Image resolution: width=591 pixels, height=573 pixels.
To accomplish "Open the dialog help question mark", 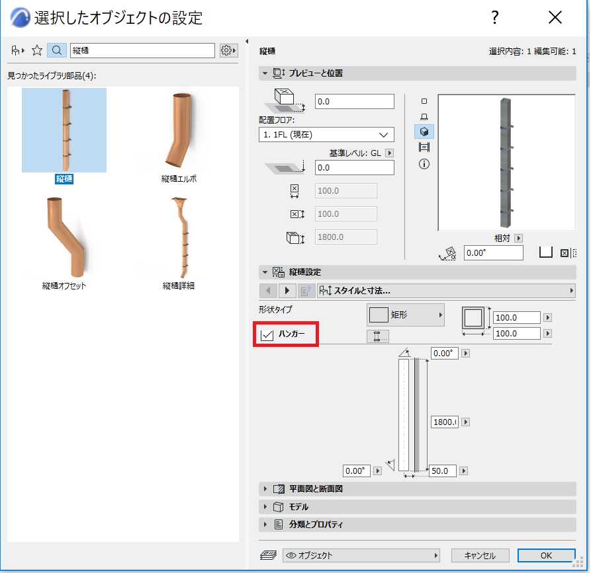I will click(495, 17).
